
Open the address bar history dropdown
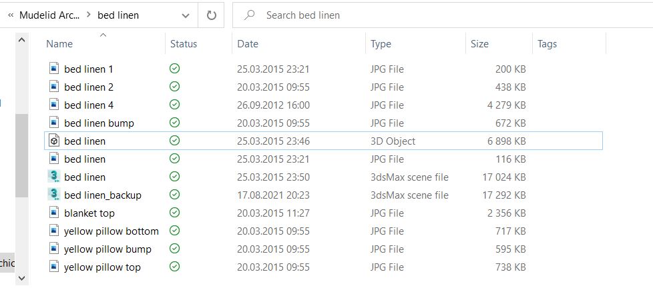[x=186, y=15]
